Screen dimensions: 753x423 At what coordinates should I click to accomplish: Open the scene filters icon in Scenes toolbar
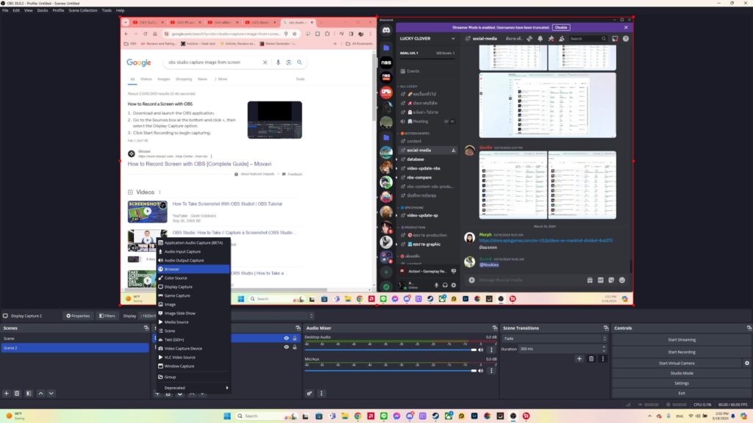tap(28, 394)
